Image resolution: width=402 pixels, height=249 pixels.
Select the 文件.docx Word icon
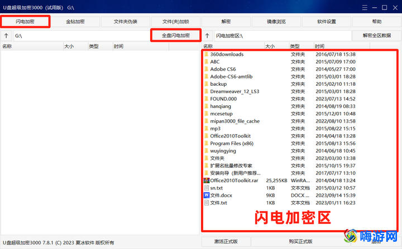(207, 196)
